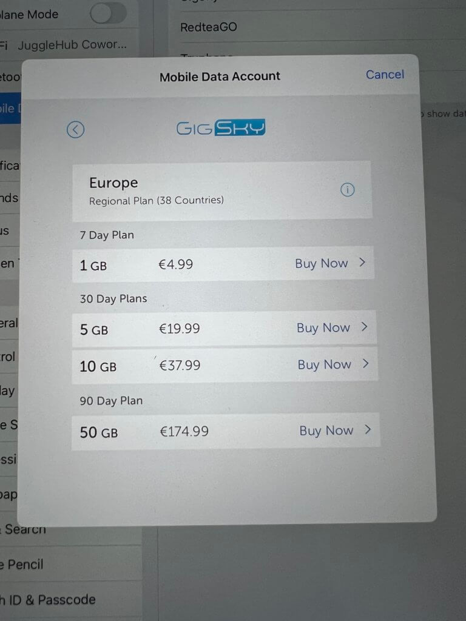Buy Now the 5 GB €19.99 plan
Viewport: 466px width, 621px height.
[323, 328]
